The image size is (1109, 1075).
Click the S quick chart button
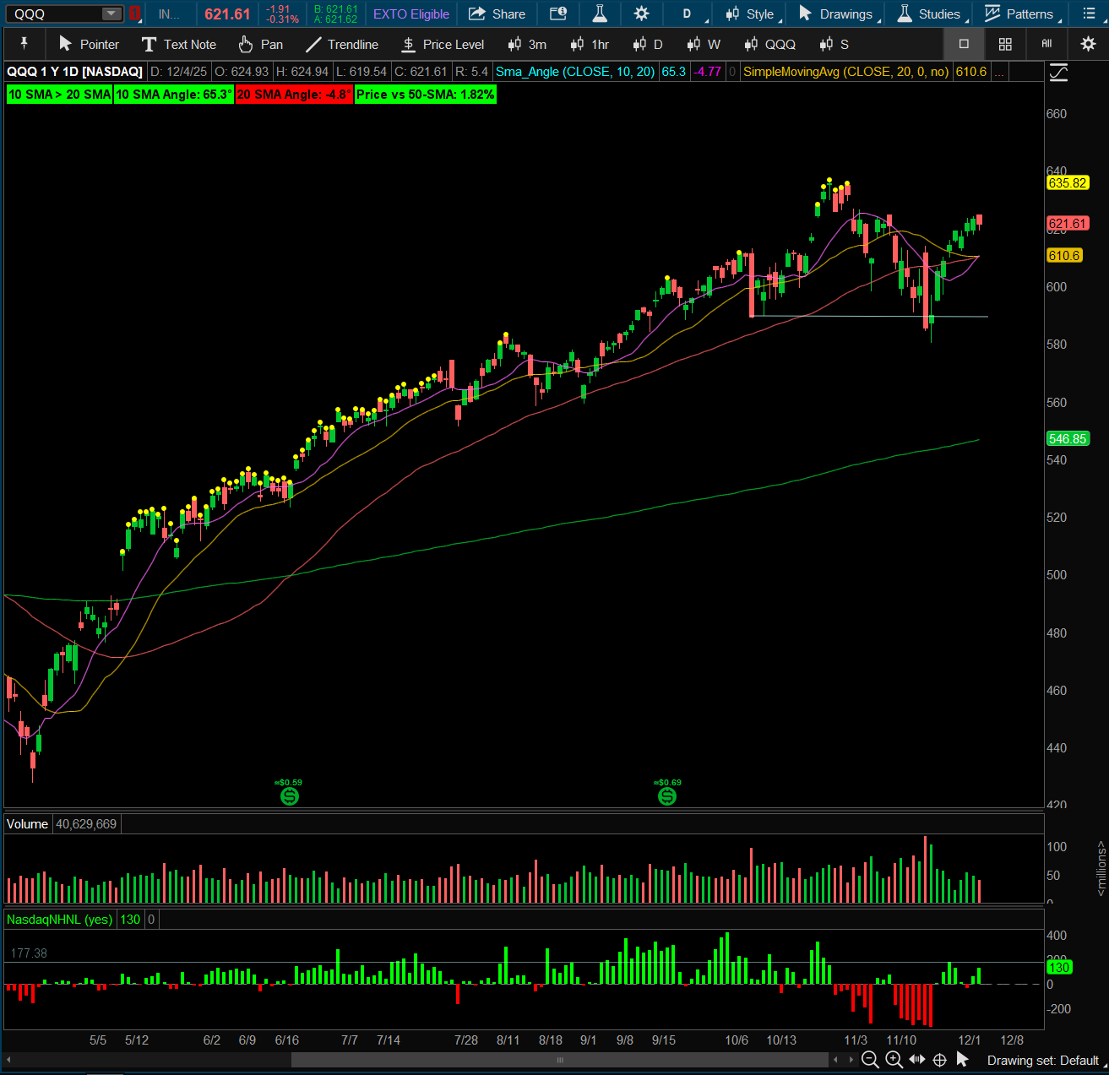coord(834,44)
